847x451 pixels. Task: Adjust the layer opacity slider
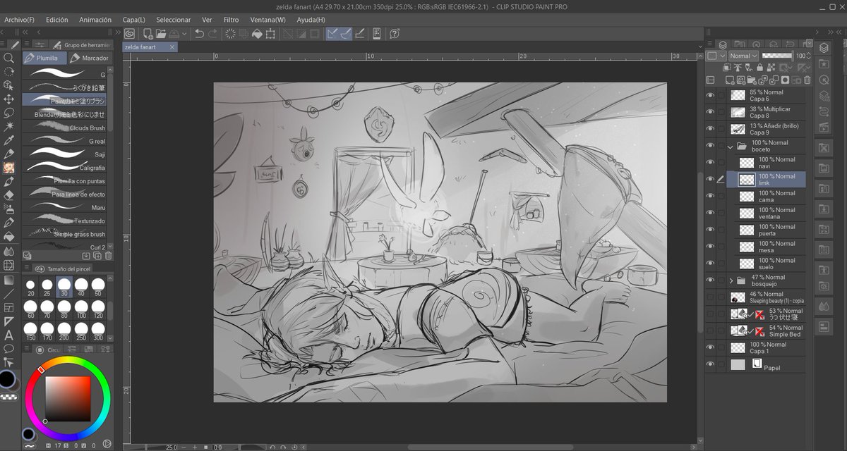777,56
